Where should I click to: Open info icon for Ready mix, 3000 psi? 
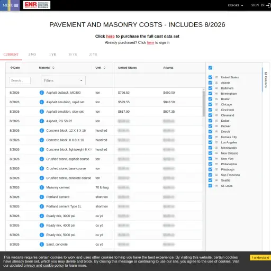click(42, 216)
